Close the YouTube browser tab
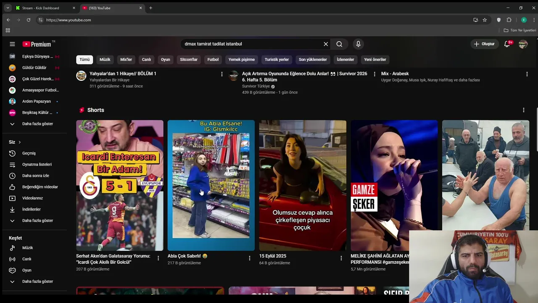 [x=140, y=8]
